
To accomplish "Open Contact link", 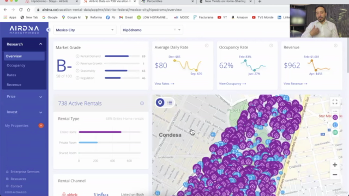I will coord(16,186).
